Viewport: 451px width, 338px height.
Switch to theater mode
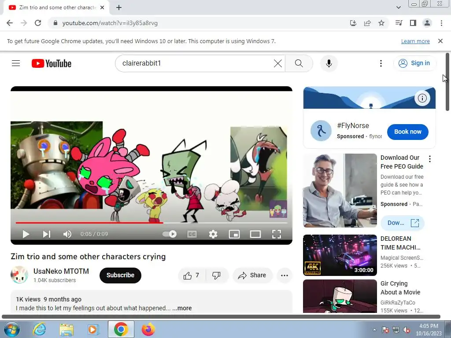pyautogui.click(x=255, y=234)
